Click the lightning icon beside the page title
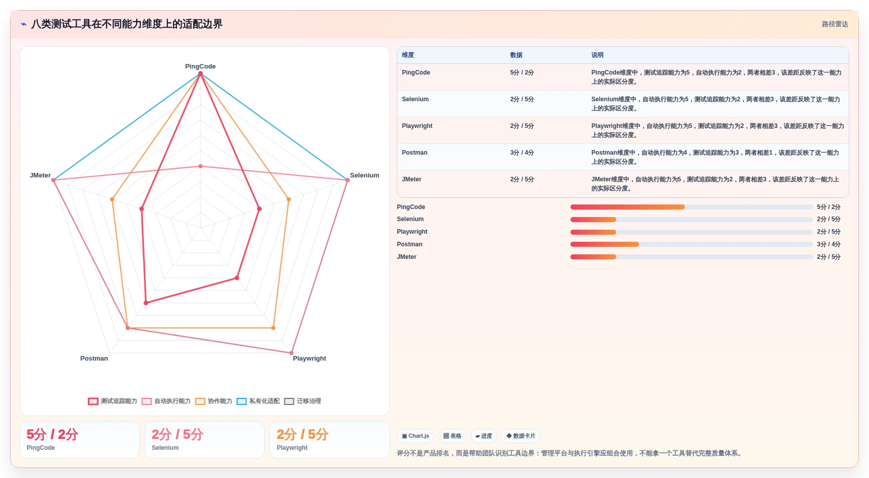Image resolution: width=869 pixels, height=478 pixels. tap(23, 24)
